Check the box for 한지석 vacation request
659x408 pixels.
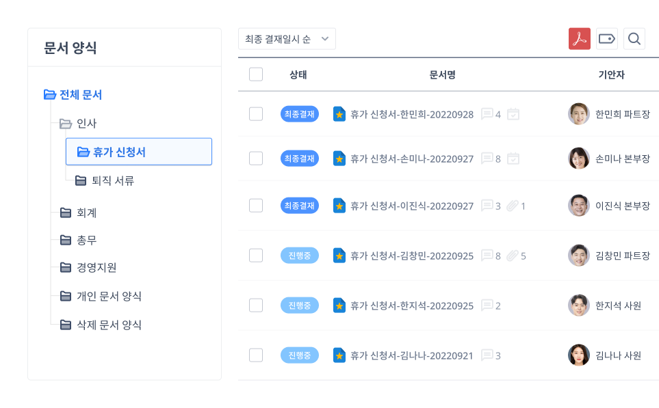pos(256,305)
